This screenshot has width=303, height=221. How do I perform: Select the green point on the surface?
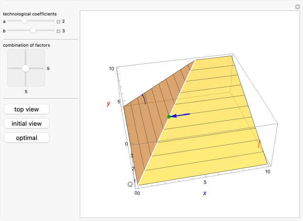[169, 117]
